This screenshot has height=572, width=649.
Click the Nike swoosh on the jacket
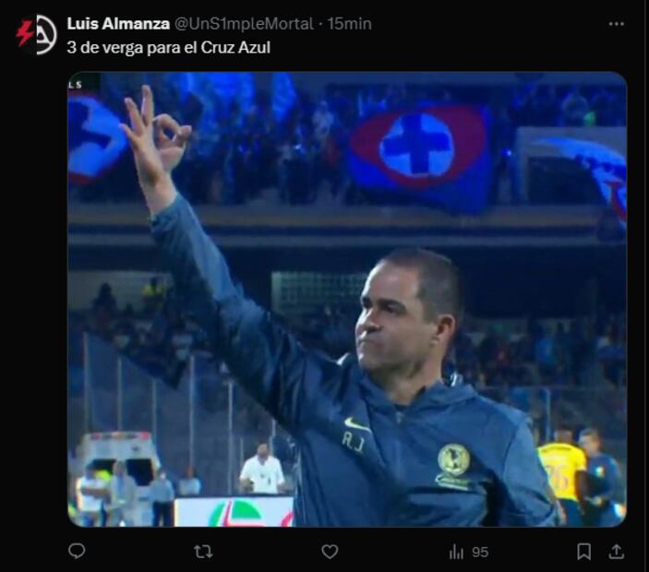(356, 424)
